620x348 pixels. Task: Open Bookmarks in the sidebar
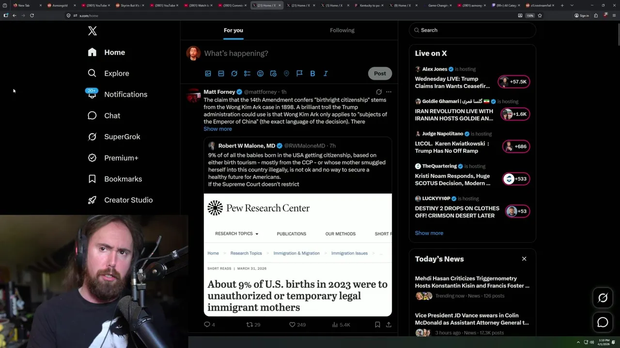click(x=115, y=179)
